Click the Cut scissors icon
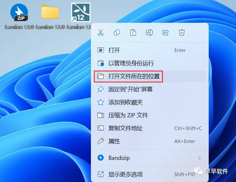The image size is (236, 182). coord(101,32)
